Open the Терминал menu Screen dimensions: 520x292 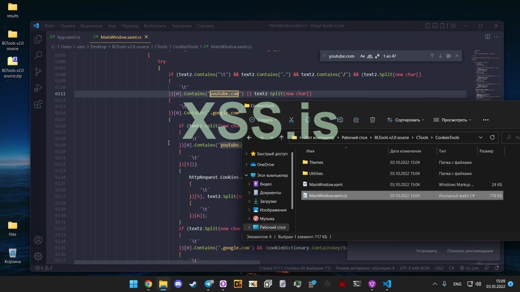click(181, 26)
